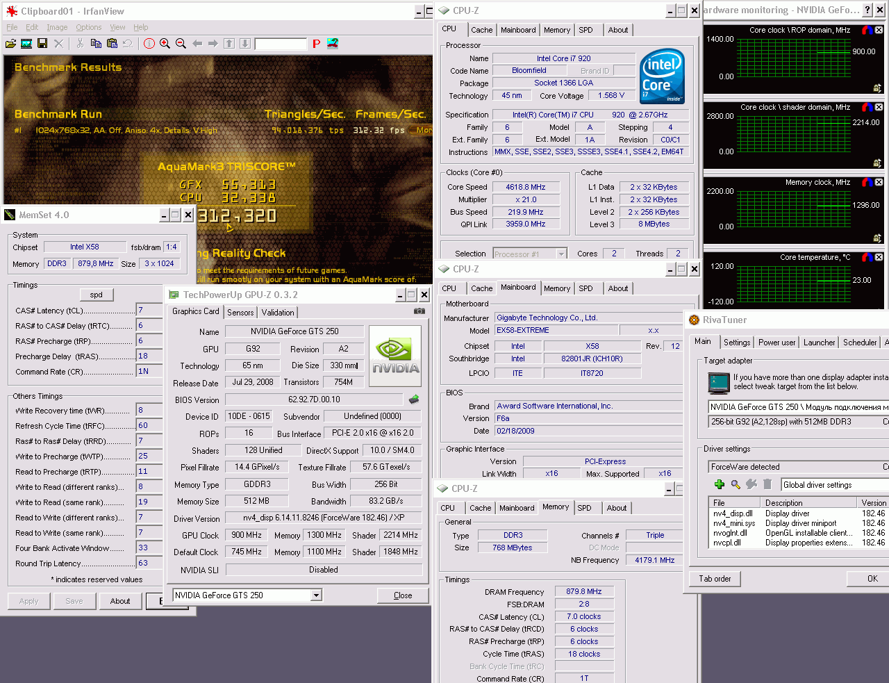Click the IrfanView About image icon after P
Image resolution: width=889 pixels, height=683 pixels.
point(333,44)
